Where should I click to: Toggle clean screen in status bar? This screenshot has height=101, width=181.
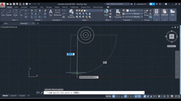point(176,96)
